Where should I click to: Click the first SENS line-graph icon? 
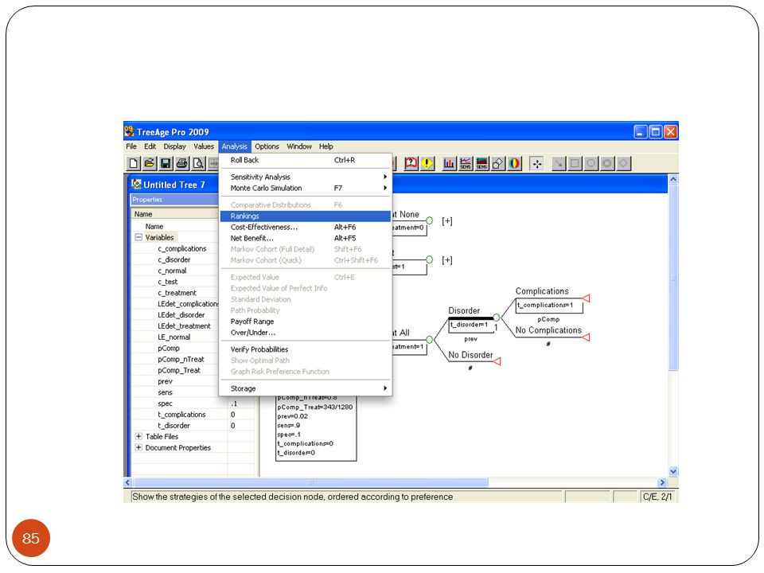point(466,163)
